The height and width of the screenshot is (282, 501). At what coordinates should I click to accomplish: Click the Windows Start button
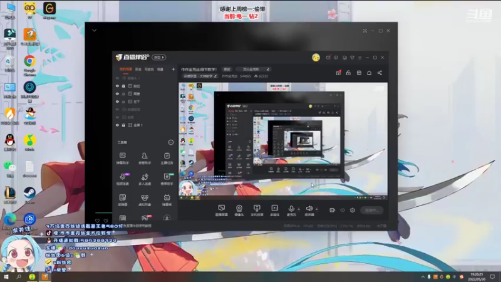6,276
